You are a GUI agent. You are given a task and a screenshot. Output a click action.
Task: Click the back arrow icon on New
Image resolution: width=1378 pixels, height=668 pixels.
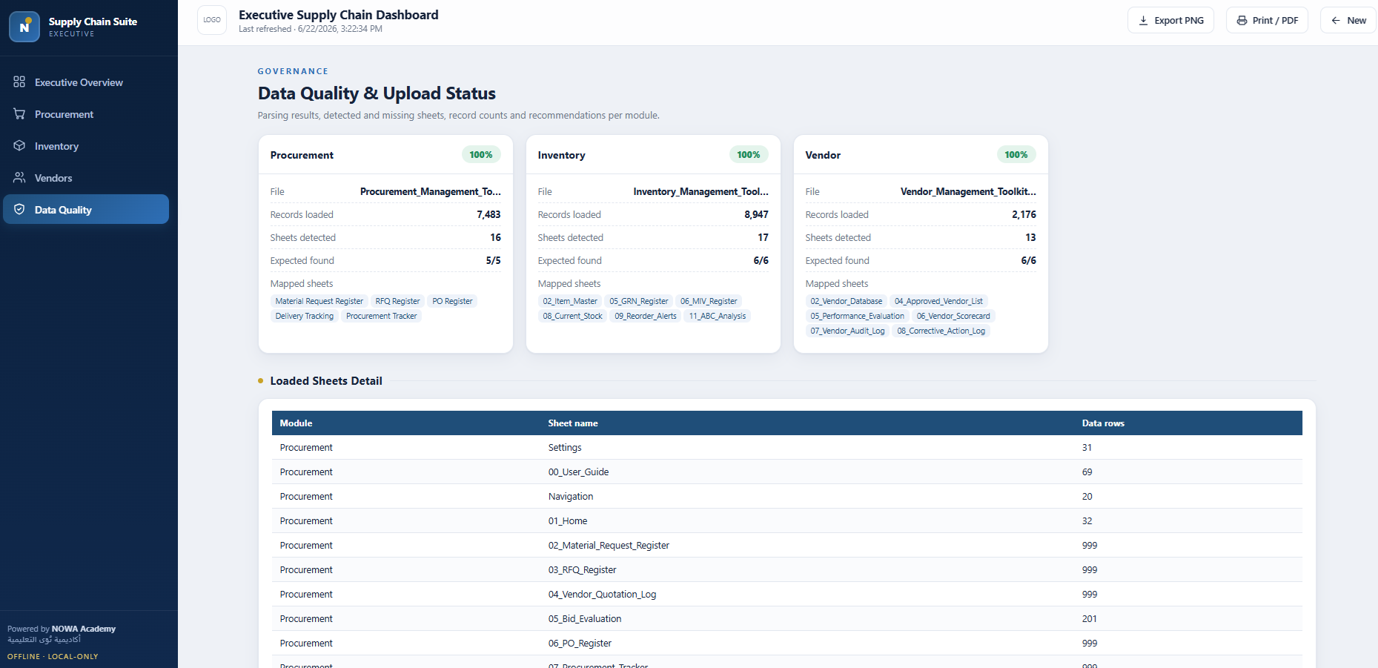point(1336,21)
